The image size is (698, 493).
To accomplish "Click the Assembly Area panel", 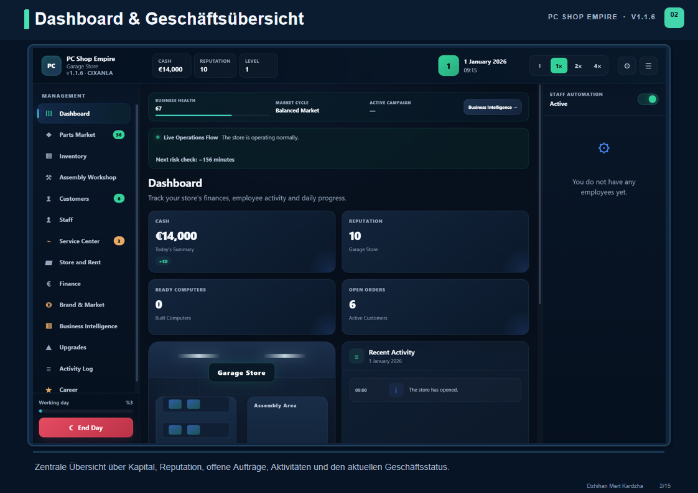I will coord(287,420).
